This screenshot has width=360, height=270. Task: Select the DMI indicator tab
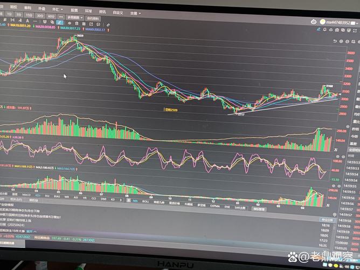[x=103, y=199]
